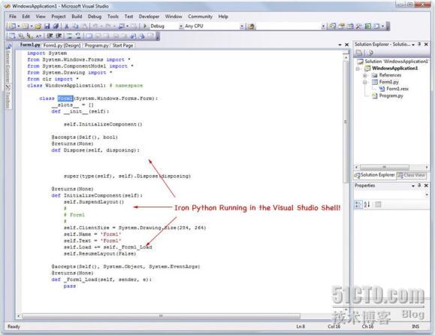This screenshot has width=435, height=335.
Task: Toggle bookmark on current line icon
Action: pyautogui.click(x=89, y=36)
